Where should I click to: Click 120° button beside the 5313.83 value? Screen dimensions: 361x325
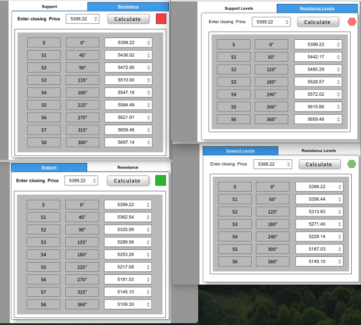point(273,212)
